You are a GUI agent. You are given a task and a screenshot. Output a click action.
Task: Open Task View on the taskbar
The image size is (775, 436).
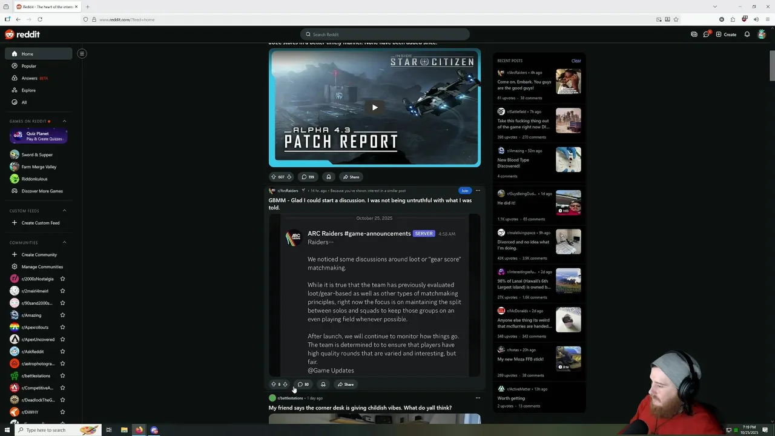pos(109,430)
